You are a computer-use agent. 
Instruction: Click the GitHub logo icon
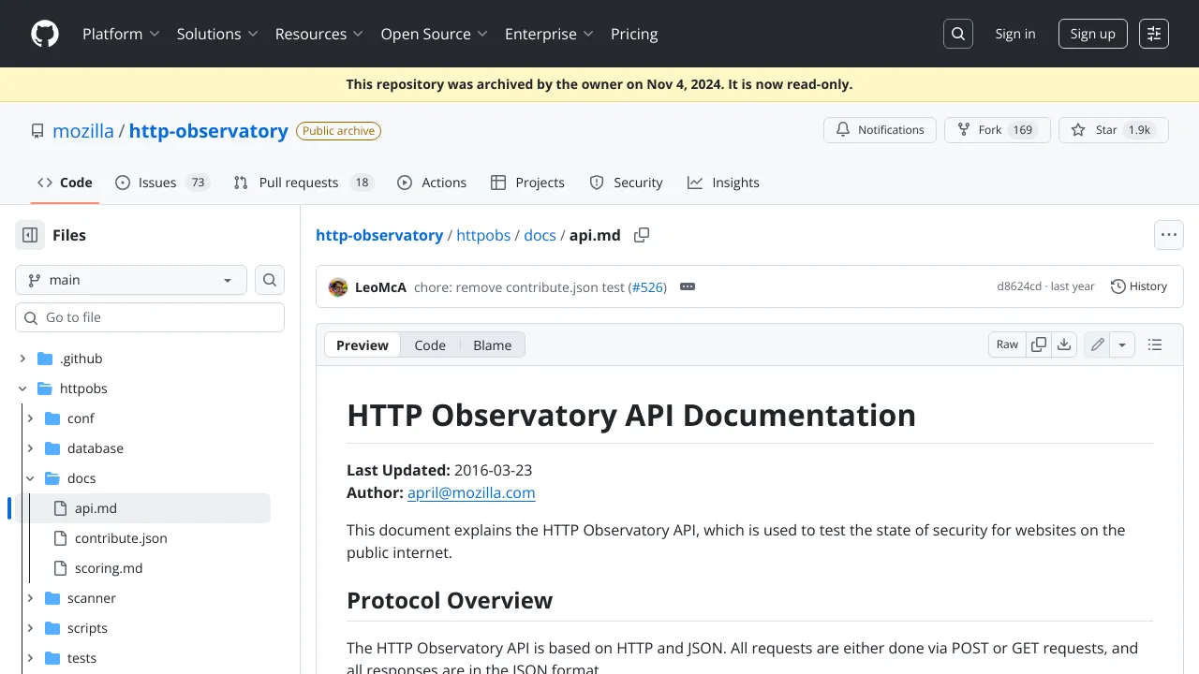(45, 34)
